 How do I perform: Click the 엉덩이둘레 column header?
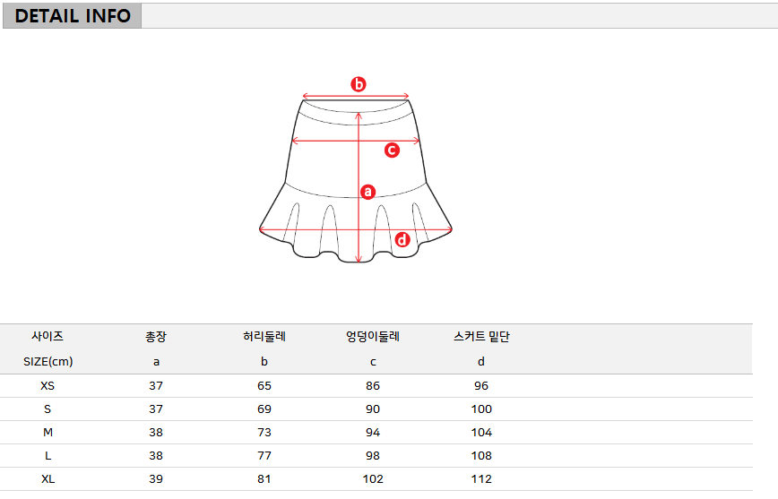pos(373,337)
